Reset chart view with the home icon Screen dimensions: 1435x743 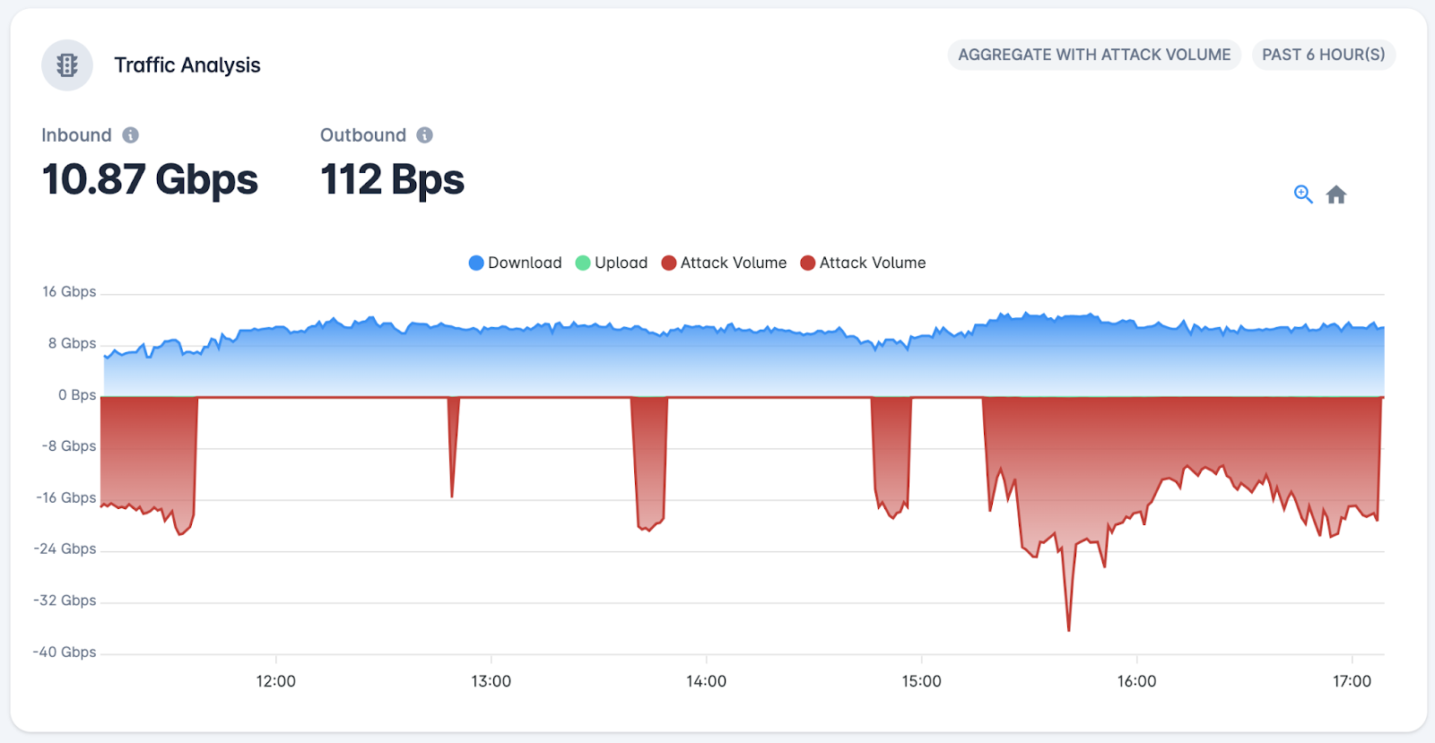click(x=1336, y=194)
